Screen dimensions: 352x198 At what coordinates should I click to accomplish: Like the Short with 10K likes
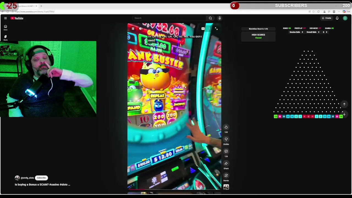click(x=226, y=127)
